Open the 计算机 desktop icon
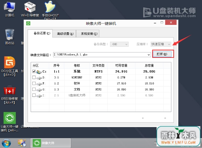202x148 pixels. (x=9, y=9)
